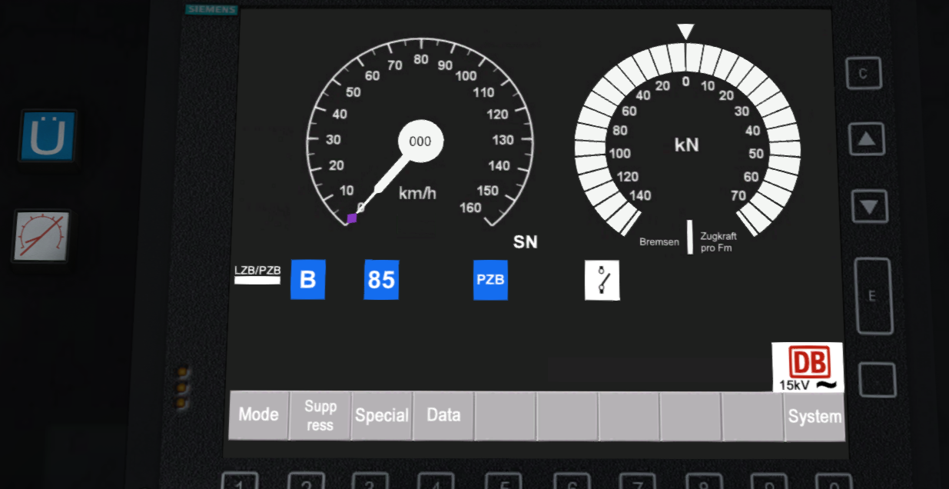Click the purple speedometer marker

click(352, 218)
